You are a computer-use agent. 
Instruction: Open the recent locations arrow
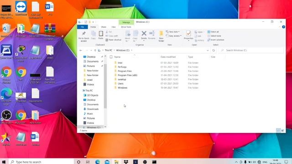(91, 51)
